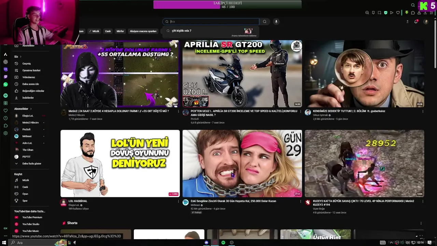The width and height of the screenshot is (437, 246).
Task: Click the browser zoom-out magnifier icon
Action: coord(367,13)
